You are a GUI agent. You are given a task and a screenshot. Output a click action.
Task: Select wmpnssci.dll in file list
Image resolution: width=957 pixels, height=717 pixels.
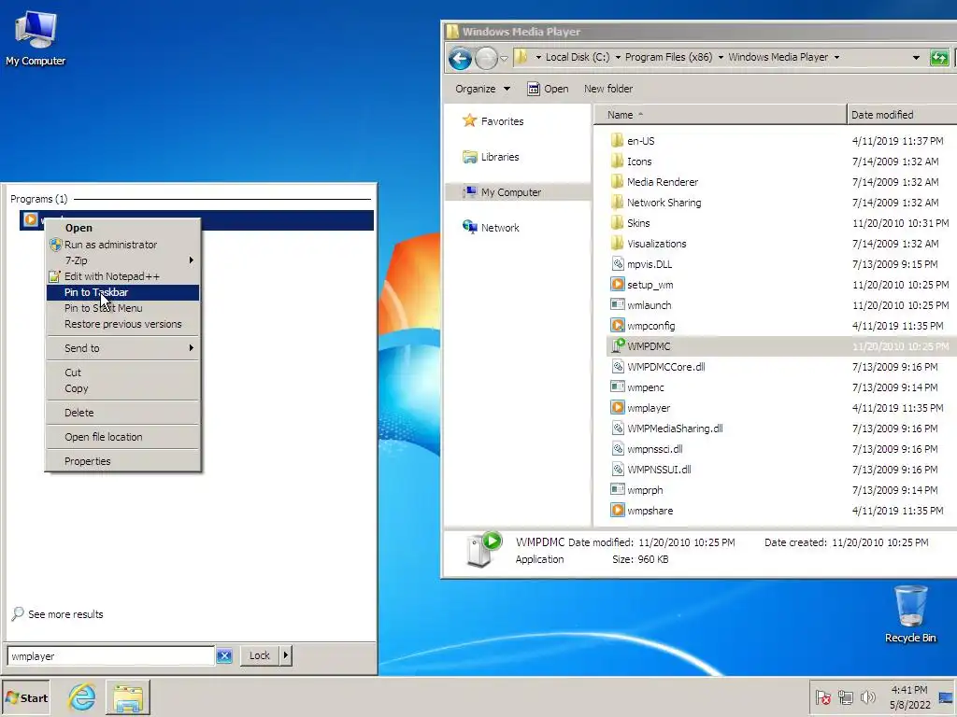[654, 449]
